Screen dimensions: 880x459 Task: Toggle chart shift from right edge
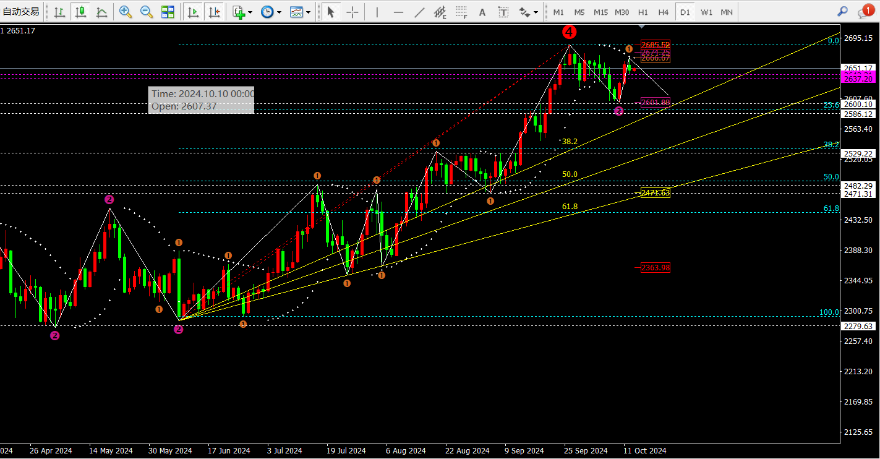coord(214,12)
